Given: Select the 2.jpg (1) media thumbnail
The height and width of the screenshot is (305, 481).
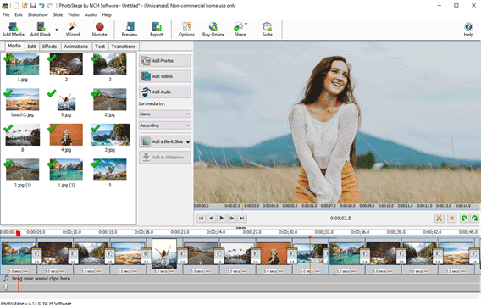Looking at the screenshot, I should 22,169.
